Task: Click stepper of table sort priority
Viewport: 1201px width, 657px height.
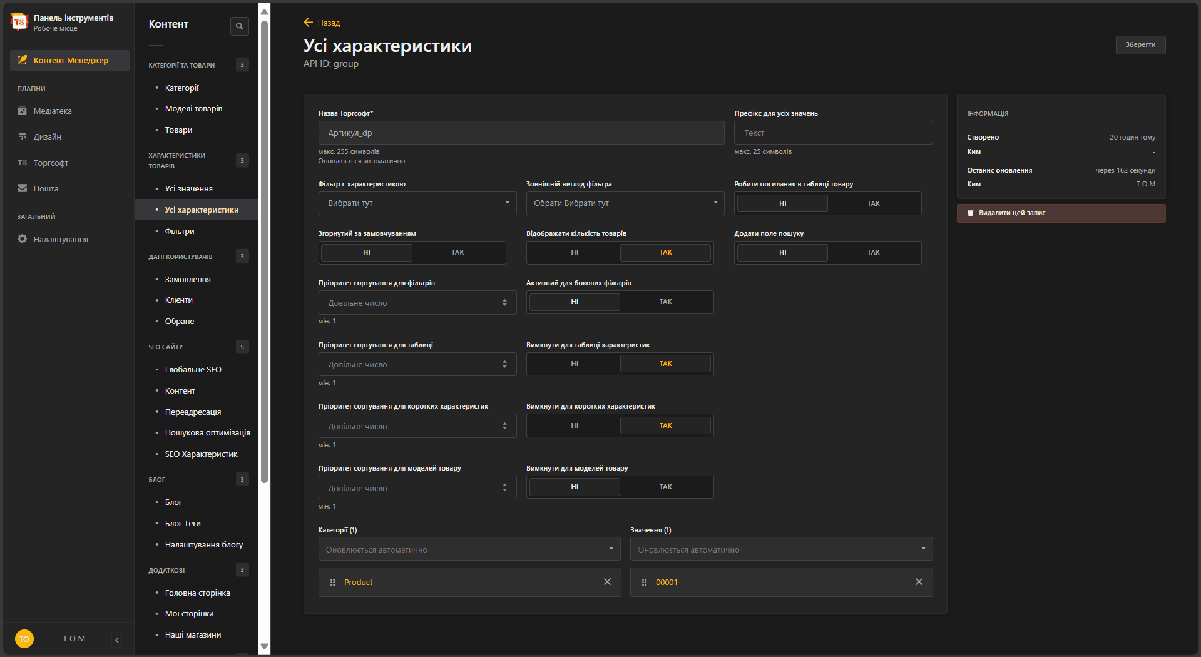Action: [504, 364]
